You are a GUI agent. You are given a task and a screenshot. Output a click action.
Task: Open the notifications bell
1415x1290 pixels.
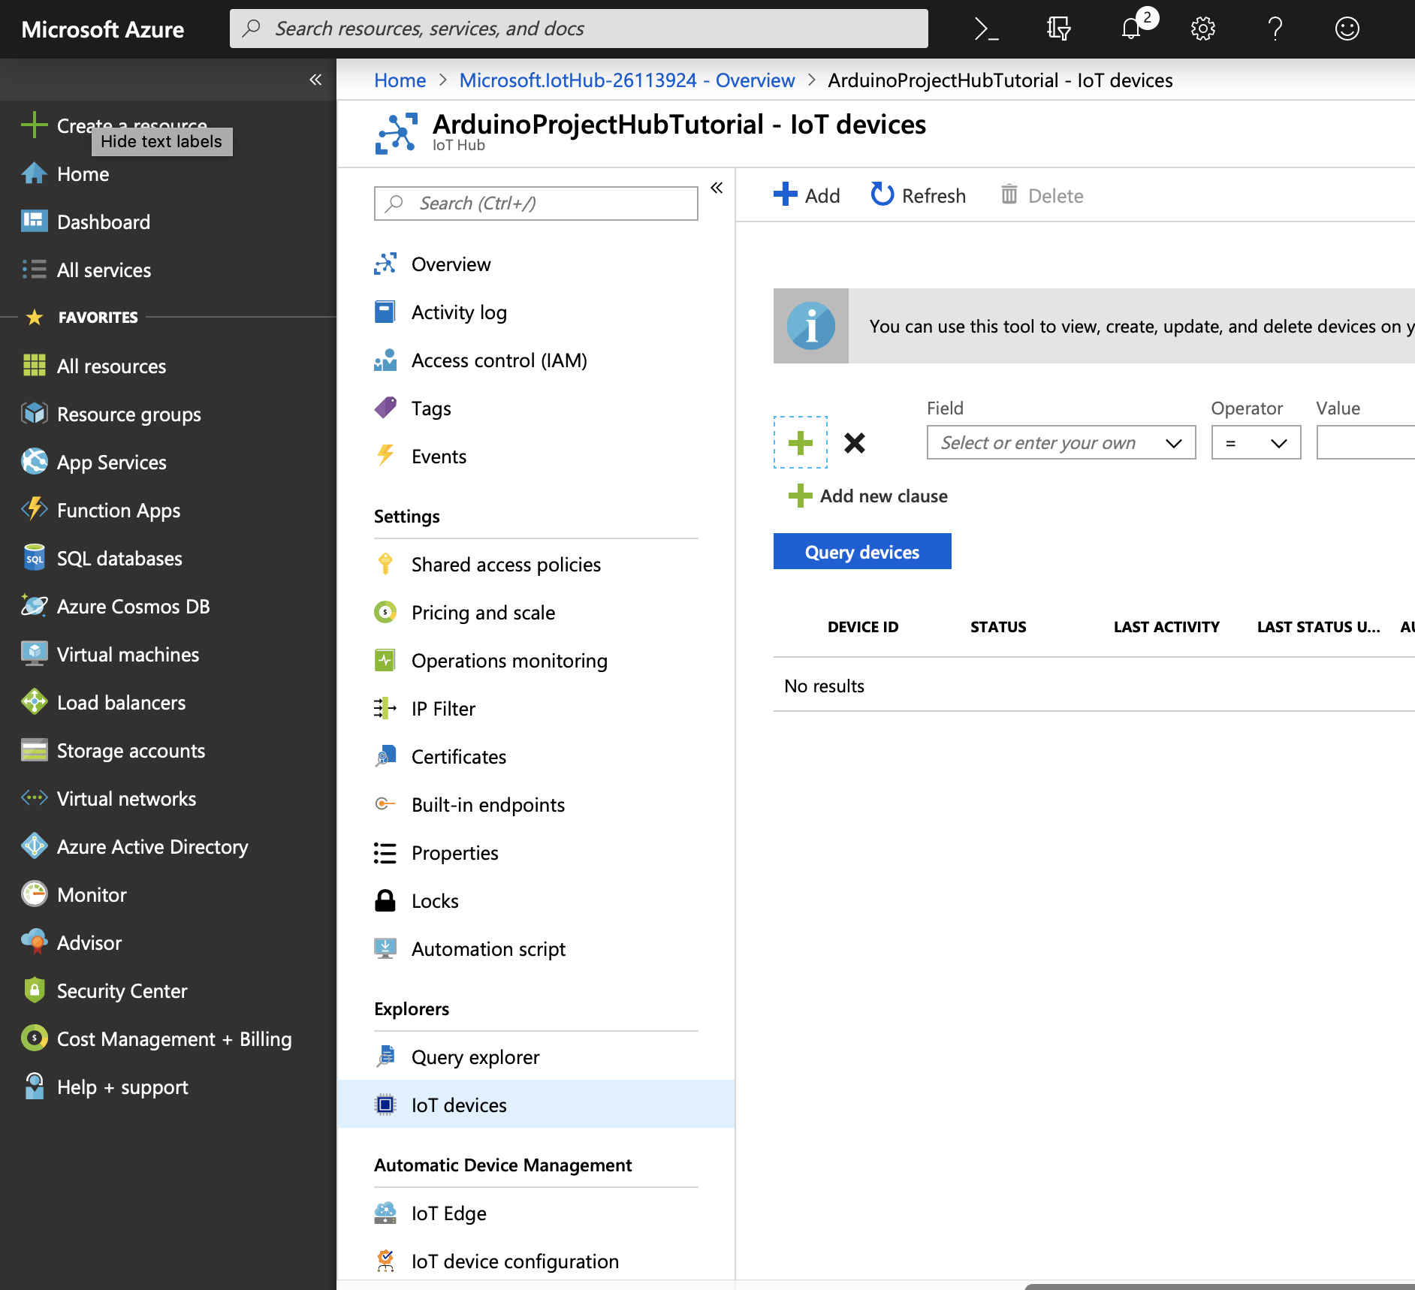click(1130, 29)
